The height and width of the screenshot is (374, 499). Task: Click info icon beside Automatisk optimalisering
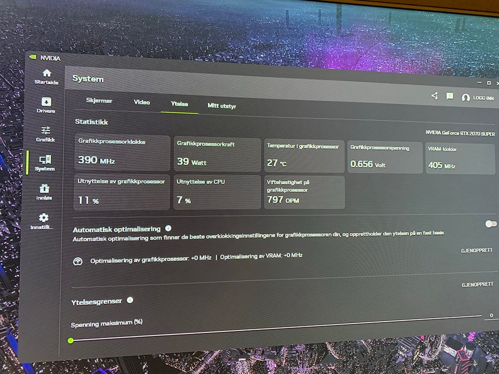tap(168, 228)
